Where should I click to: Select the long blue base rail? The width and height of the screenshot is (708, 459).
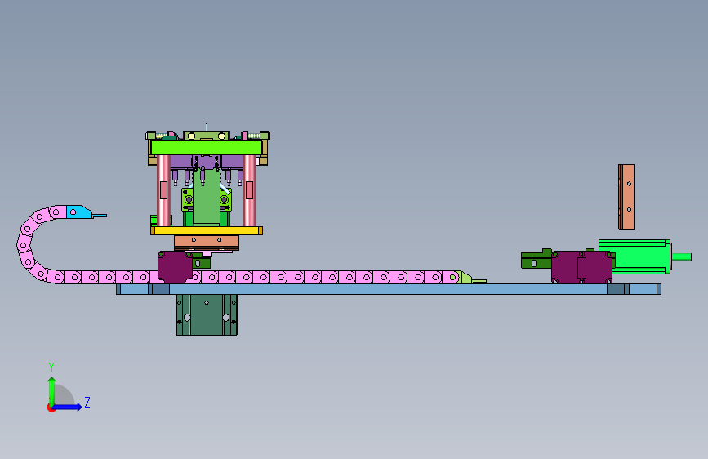[x=389, y=289]
